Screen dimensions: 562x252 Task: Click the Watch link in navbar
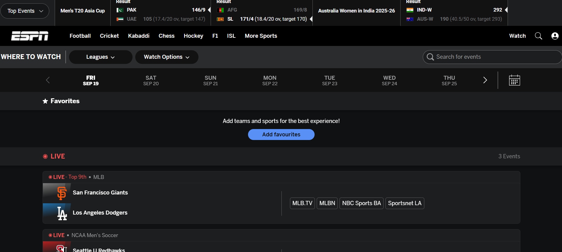[517, 36]
